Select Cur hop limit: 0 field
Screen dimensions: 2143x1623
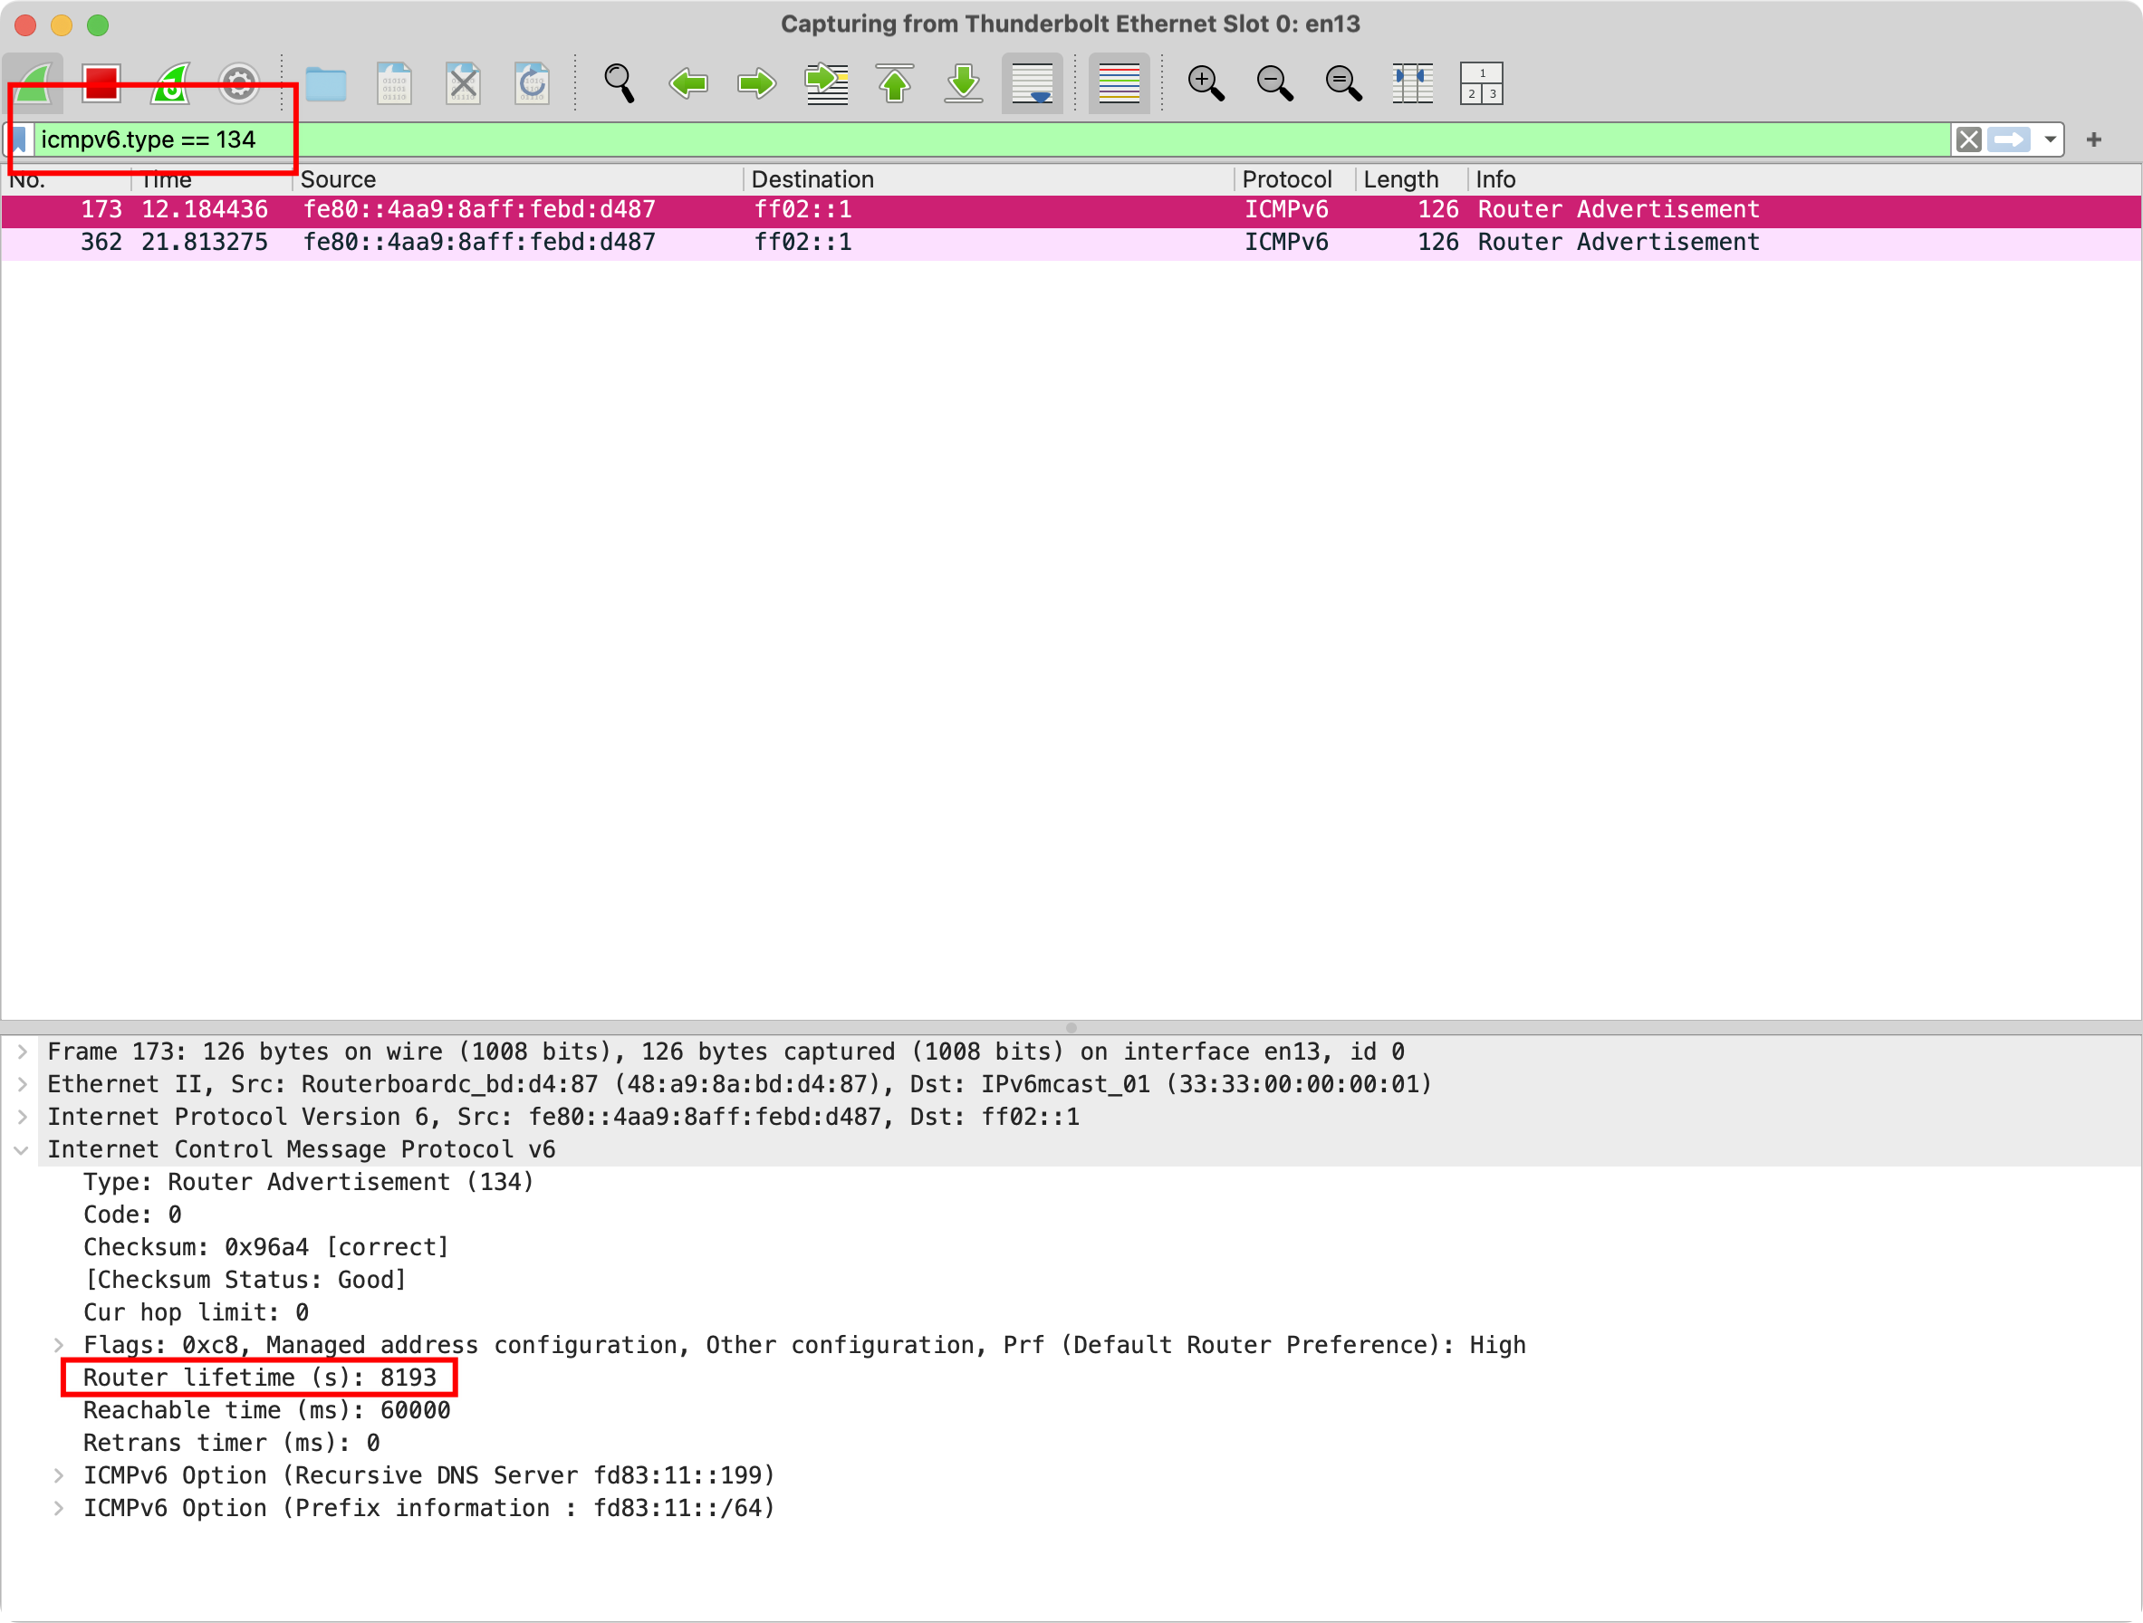point(196,1314)
